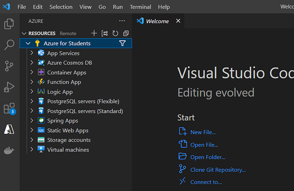Click the Create Resource plus icon
This screenshot has height=191, width=294.
94,33
